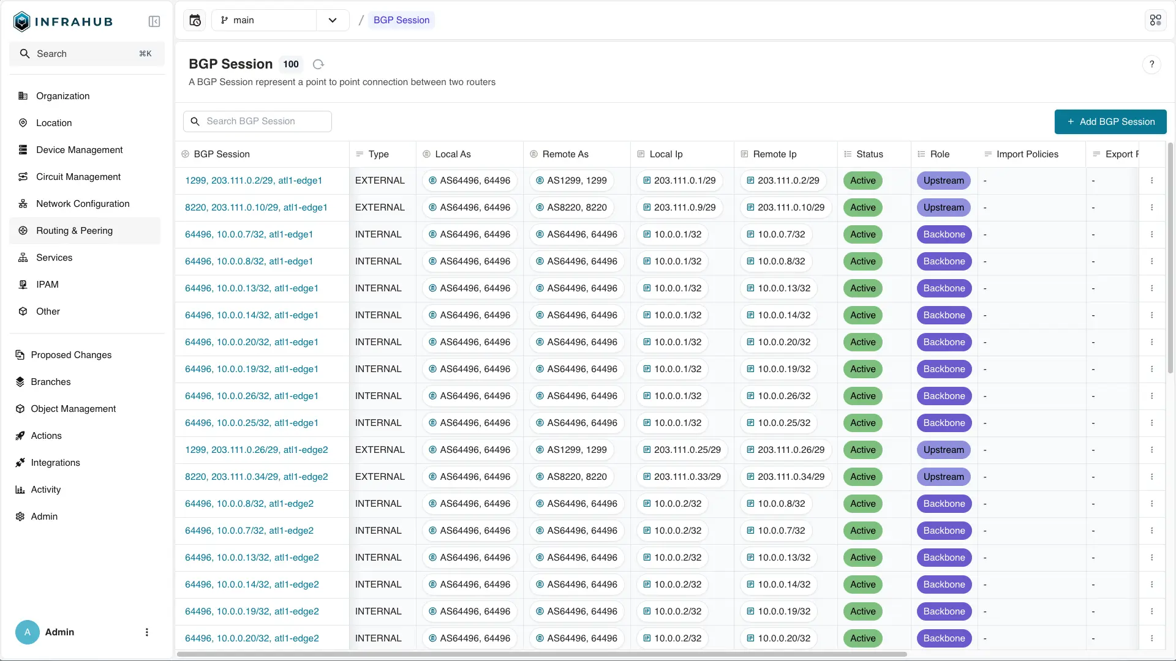Click the Device Management icon
1176x661 pixels.
pyautogui.click(x=23, y=150)
